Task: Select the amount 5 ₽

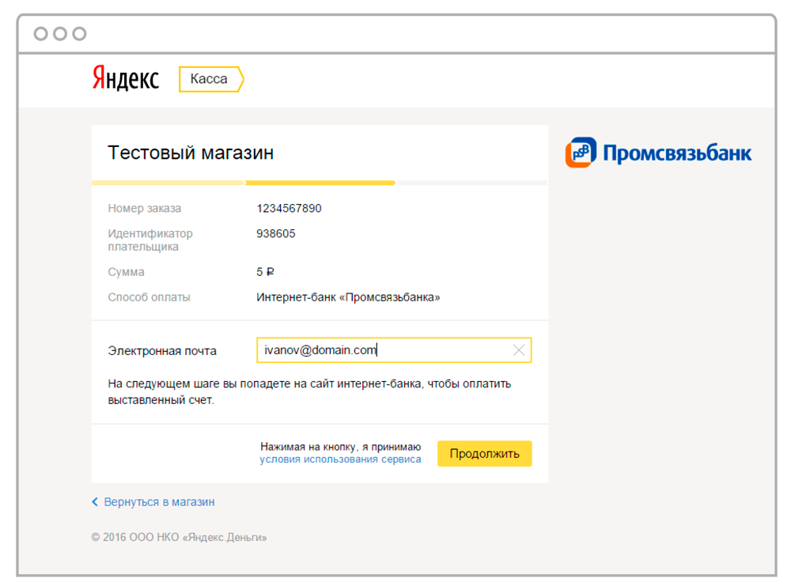Action: coord(265,272)
